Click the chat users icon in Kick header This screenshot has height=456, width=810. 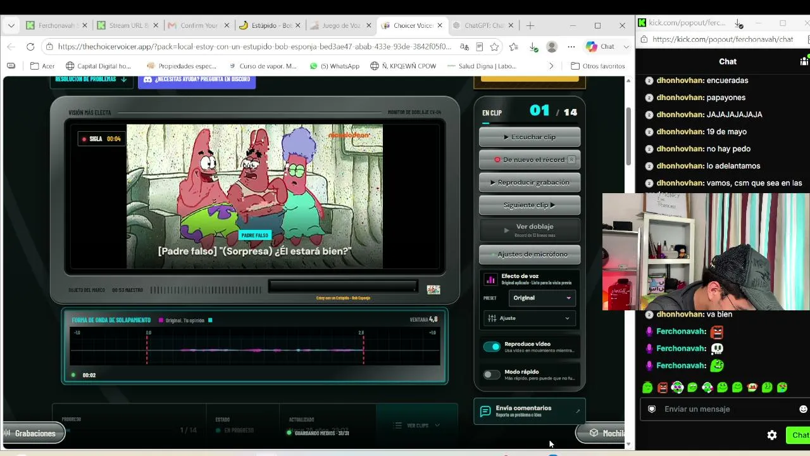pos(804,61)
